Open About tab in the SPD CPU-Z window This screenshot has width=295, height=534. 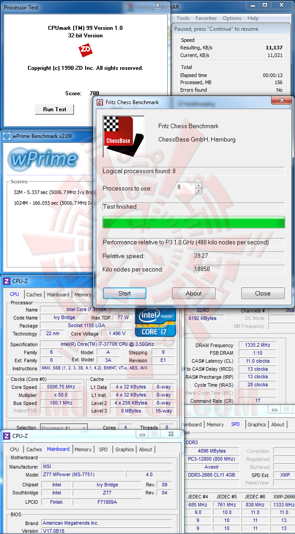click(x=278, y=425)
